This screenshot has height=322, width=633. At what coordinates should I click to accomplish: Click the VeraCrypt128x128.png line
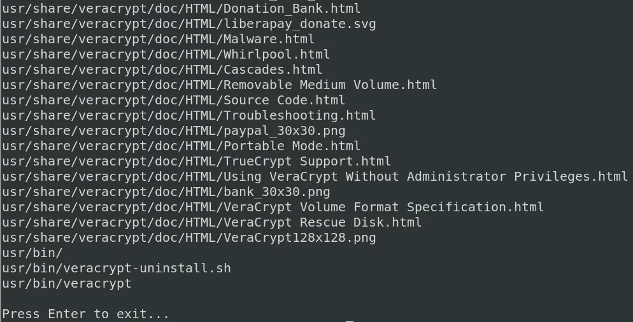coord(189,238)
